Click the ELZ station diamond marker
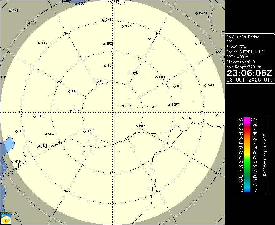The height and width of the screenshot is (225, 275). click(x=98, y=81)
